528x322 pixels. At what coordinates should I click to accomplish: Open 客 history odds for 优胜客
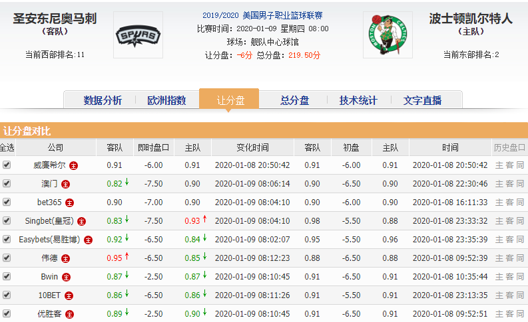pos(510,314)
